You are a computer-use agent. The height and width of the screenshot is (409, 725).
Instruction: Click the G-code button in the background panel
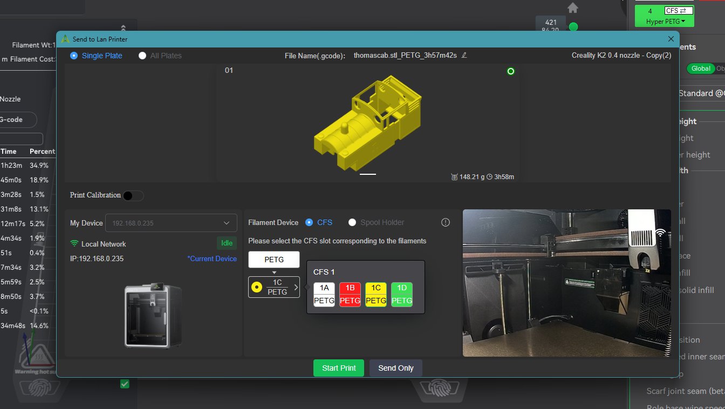(x=17, y=119)
